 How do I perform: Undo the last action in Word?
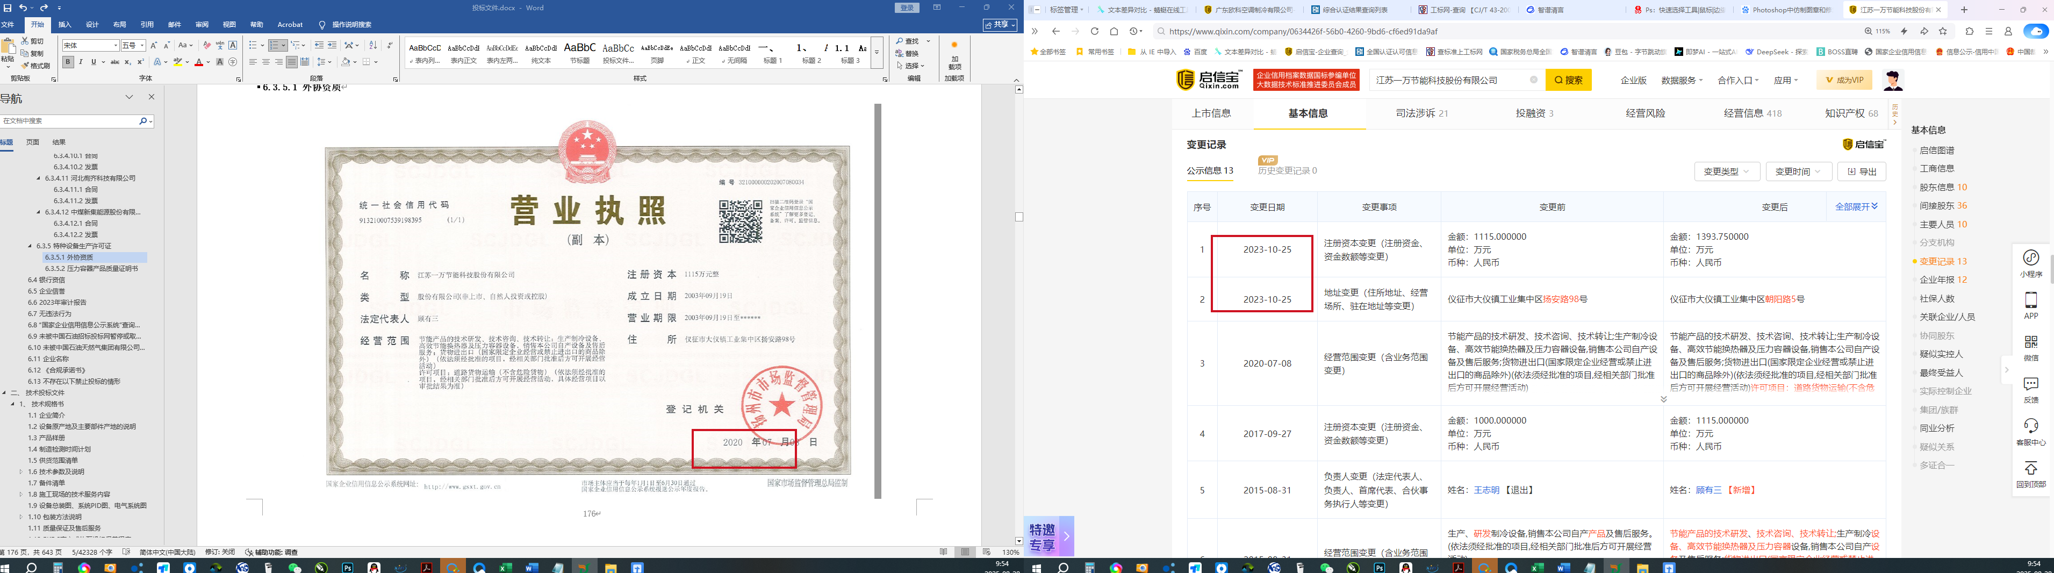tap(23, 8)
